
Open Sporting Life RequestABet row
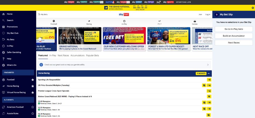[x=124, y=80]
